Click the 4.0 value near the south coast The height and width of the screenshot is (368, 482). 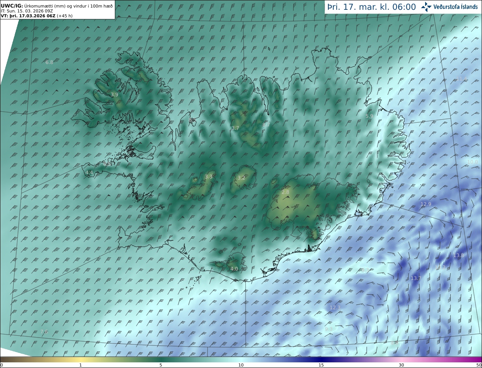(234, 269)
